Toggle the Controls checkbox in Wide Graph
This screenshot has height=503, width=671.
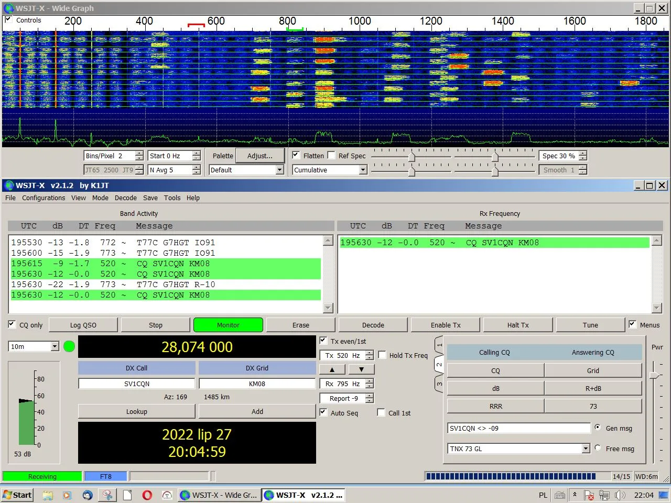coord(8,20)
